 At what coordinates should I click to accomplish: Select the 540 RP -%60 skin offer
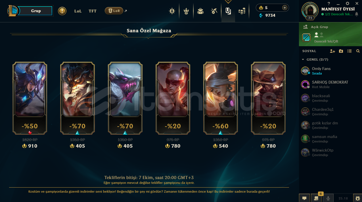pyautogui.click(x=221, y=98)
